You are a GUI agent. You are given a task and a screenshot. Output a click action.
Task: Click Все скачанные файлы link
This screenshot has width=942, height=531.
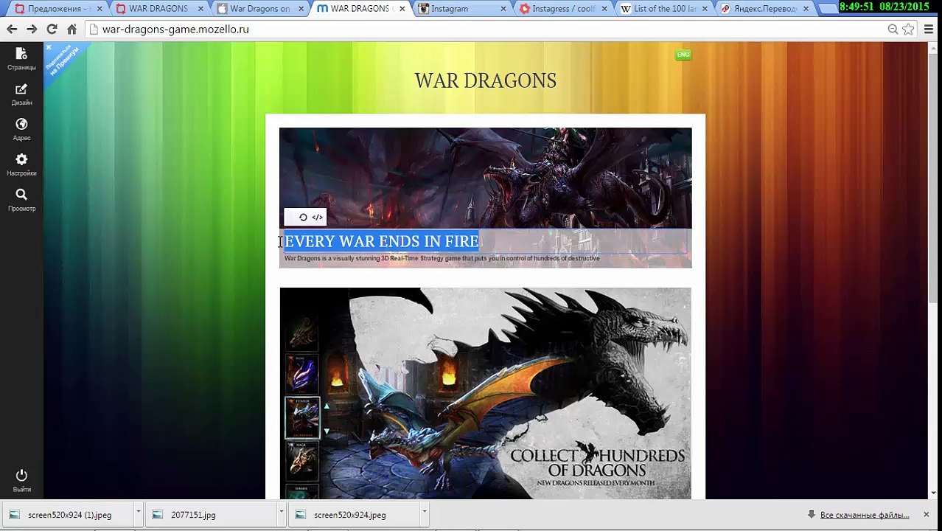pos(864,515)
